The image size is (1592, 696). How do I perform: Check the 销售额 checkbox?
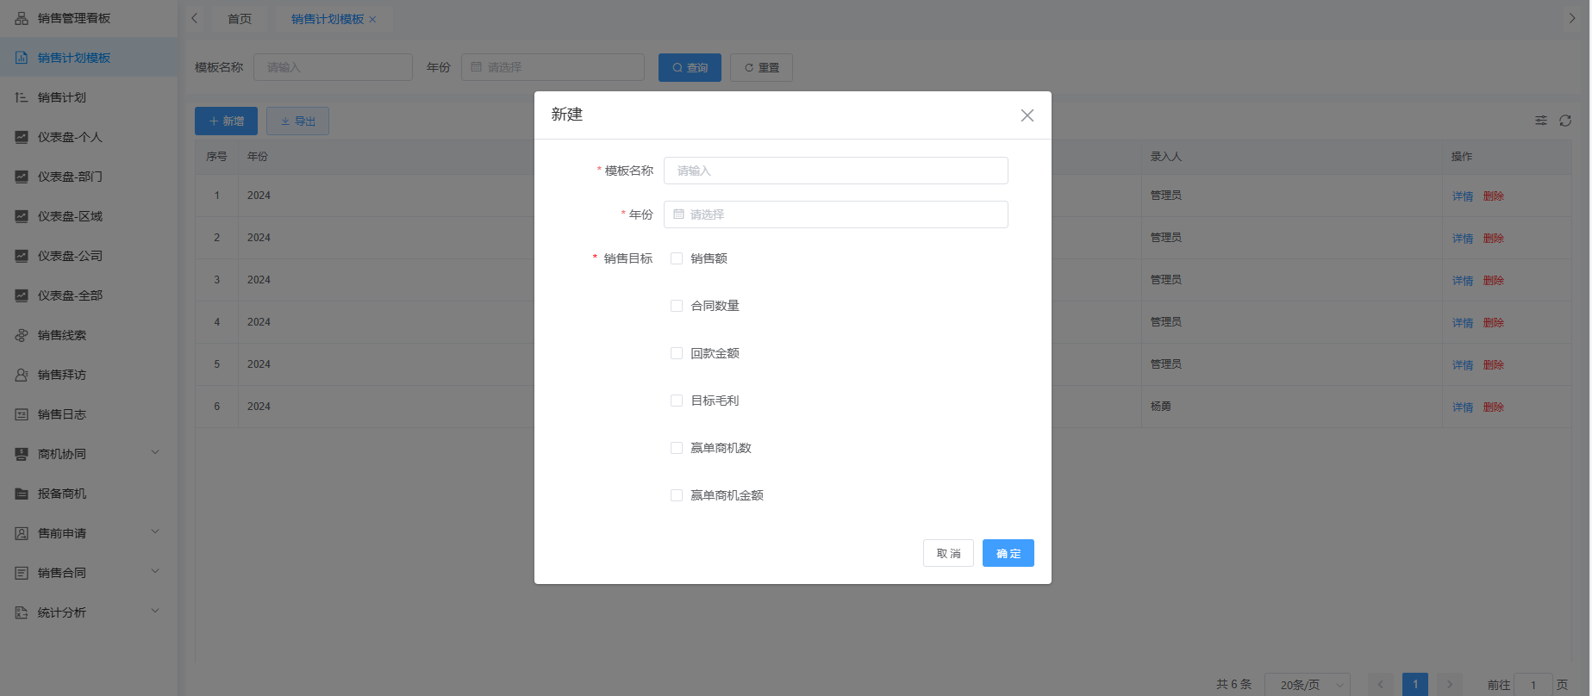coord(677,258)
